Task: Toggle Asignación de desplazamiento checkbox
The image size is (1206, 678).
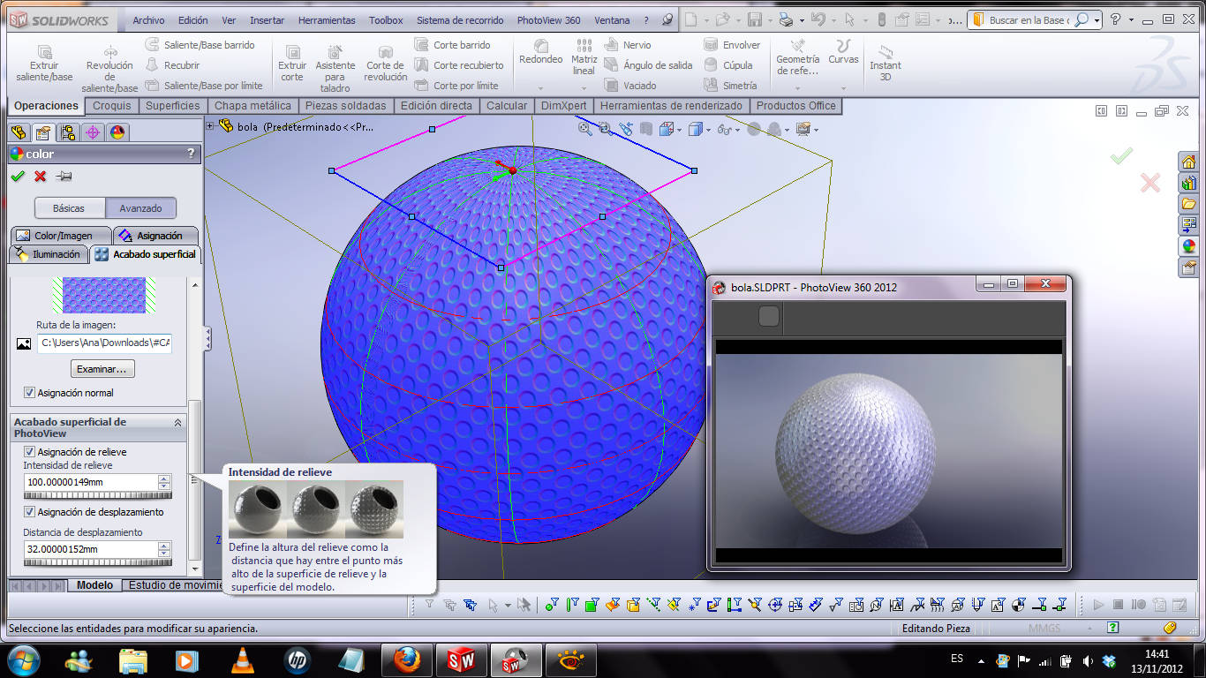Action: (29, 512)
